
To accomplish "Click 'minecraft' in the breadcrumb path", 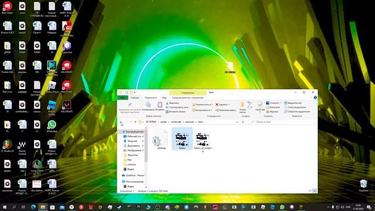I will point(176,122).
